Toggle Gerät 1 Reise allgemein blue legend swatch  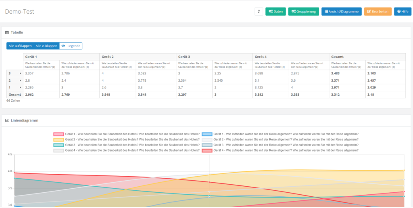coord(207,134)
